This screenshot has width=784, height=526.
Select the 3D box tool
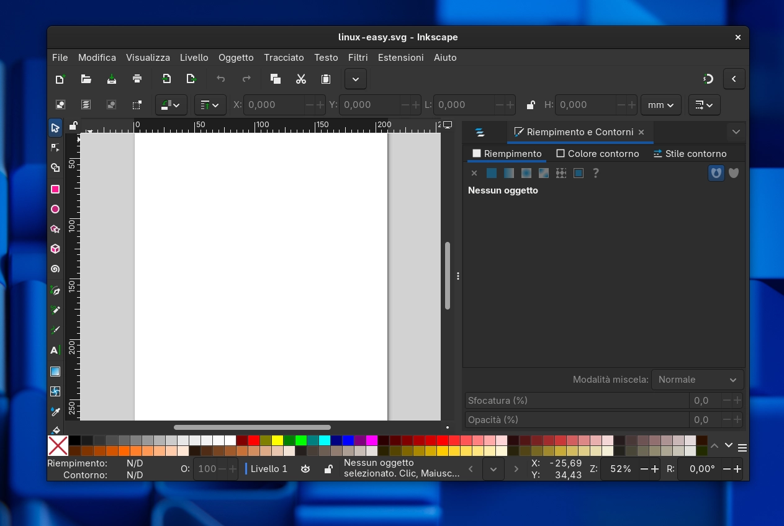click(55, 249)
